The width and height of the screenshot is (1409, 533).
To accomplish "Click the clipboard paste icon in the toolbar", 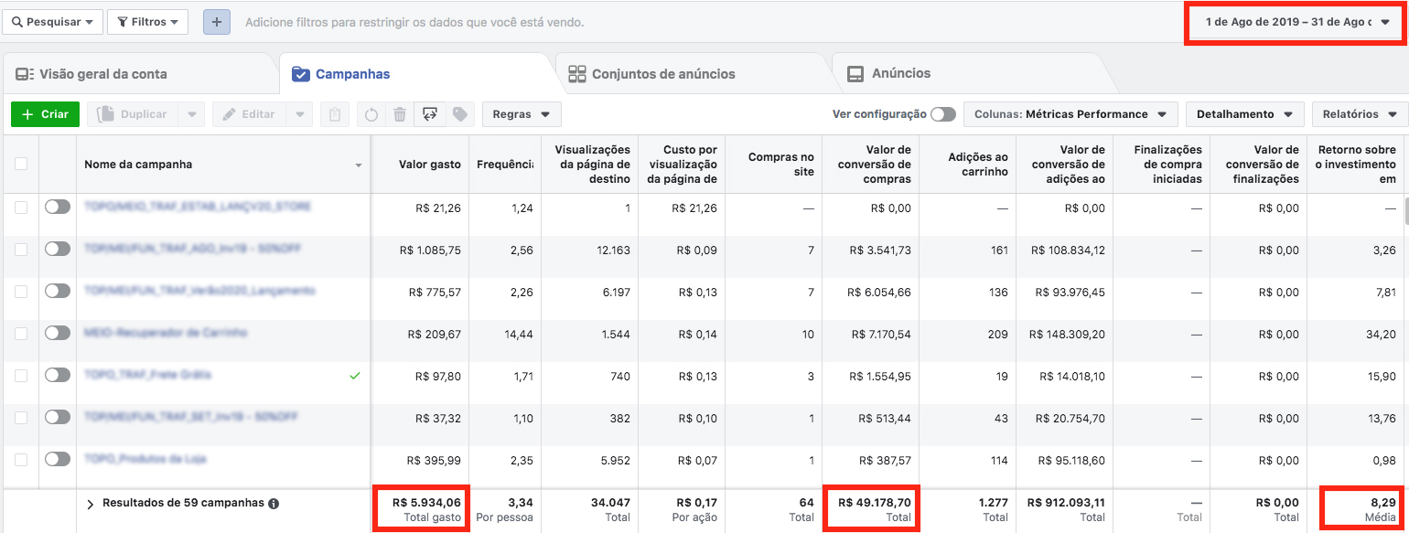I will point(336,114).
